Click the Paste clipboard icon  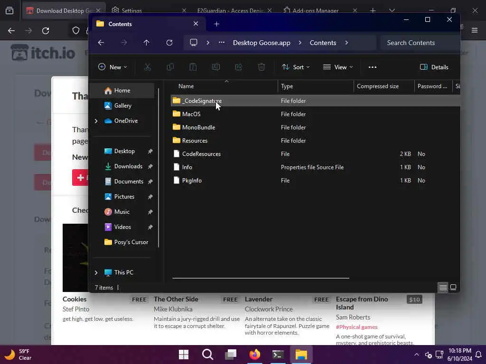pyautogui.click(x=193, y=67)
